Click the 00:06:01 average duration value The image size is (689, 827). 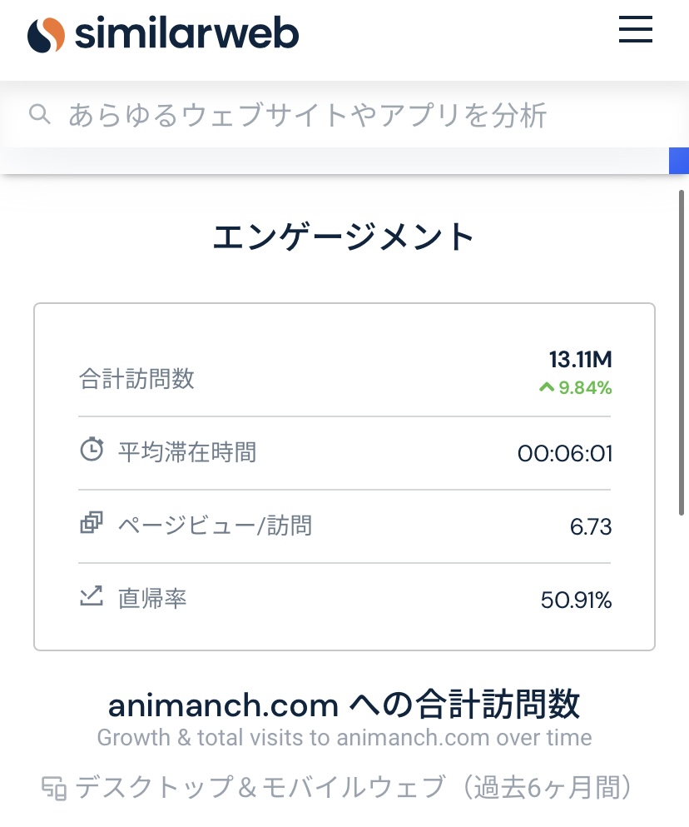[x=564, y=453]
